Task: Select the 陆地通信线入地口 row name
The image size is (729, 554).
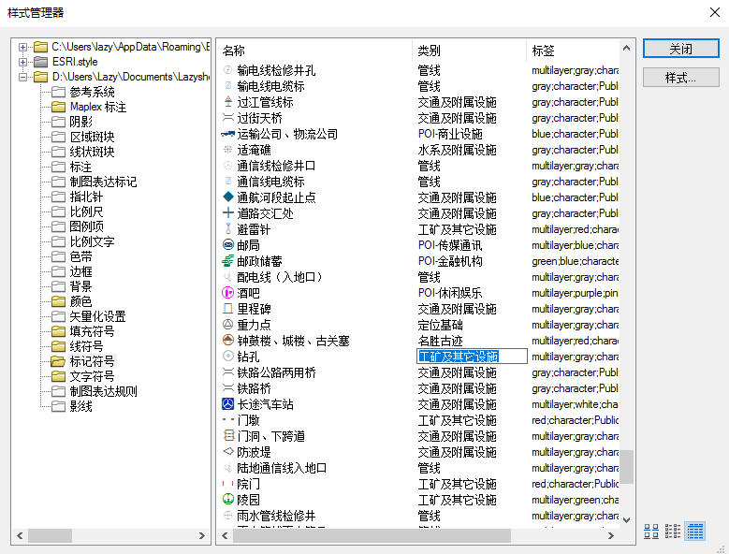Action: (282, 468)
